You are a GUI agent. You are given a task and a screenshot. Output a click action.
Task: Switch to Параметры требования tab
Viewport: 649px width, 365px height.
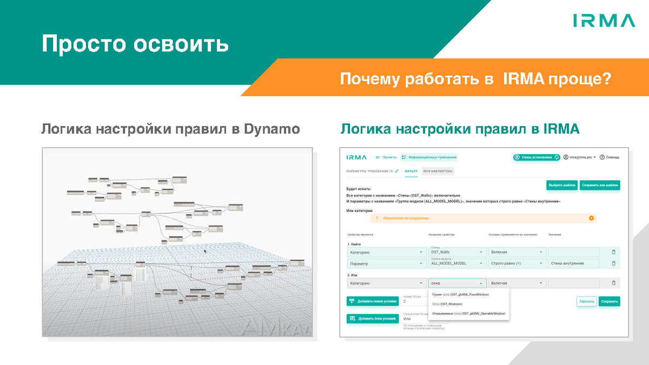[369, 171]
